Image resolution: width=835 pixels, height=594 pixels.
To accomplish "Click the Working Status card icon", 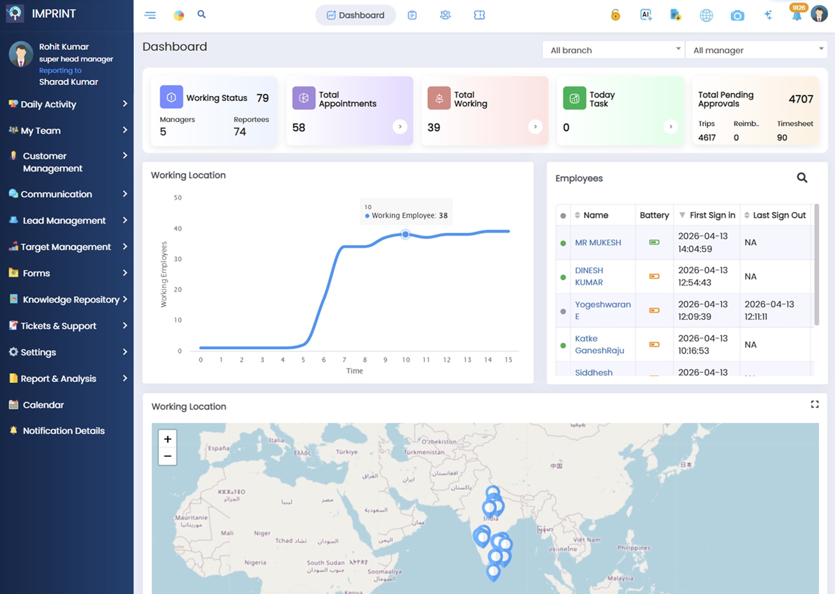I will tap(171, 97).
